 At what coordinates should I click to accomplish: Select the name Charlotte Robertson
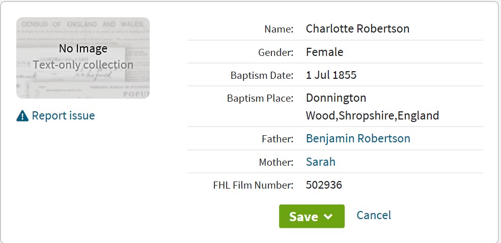pos(357,28)
